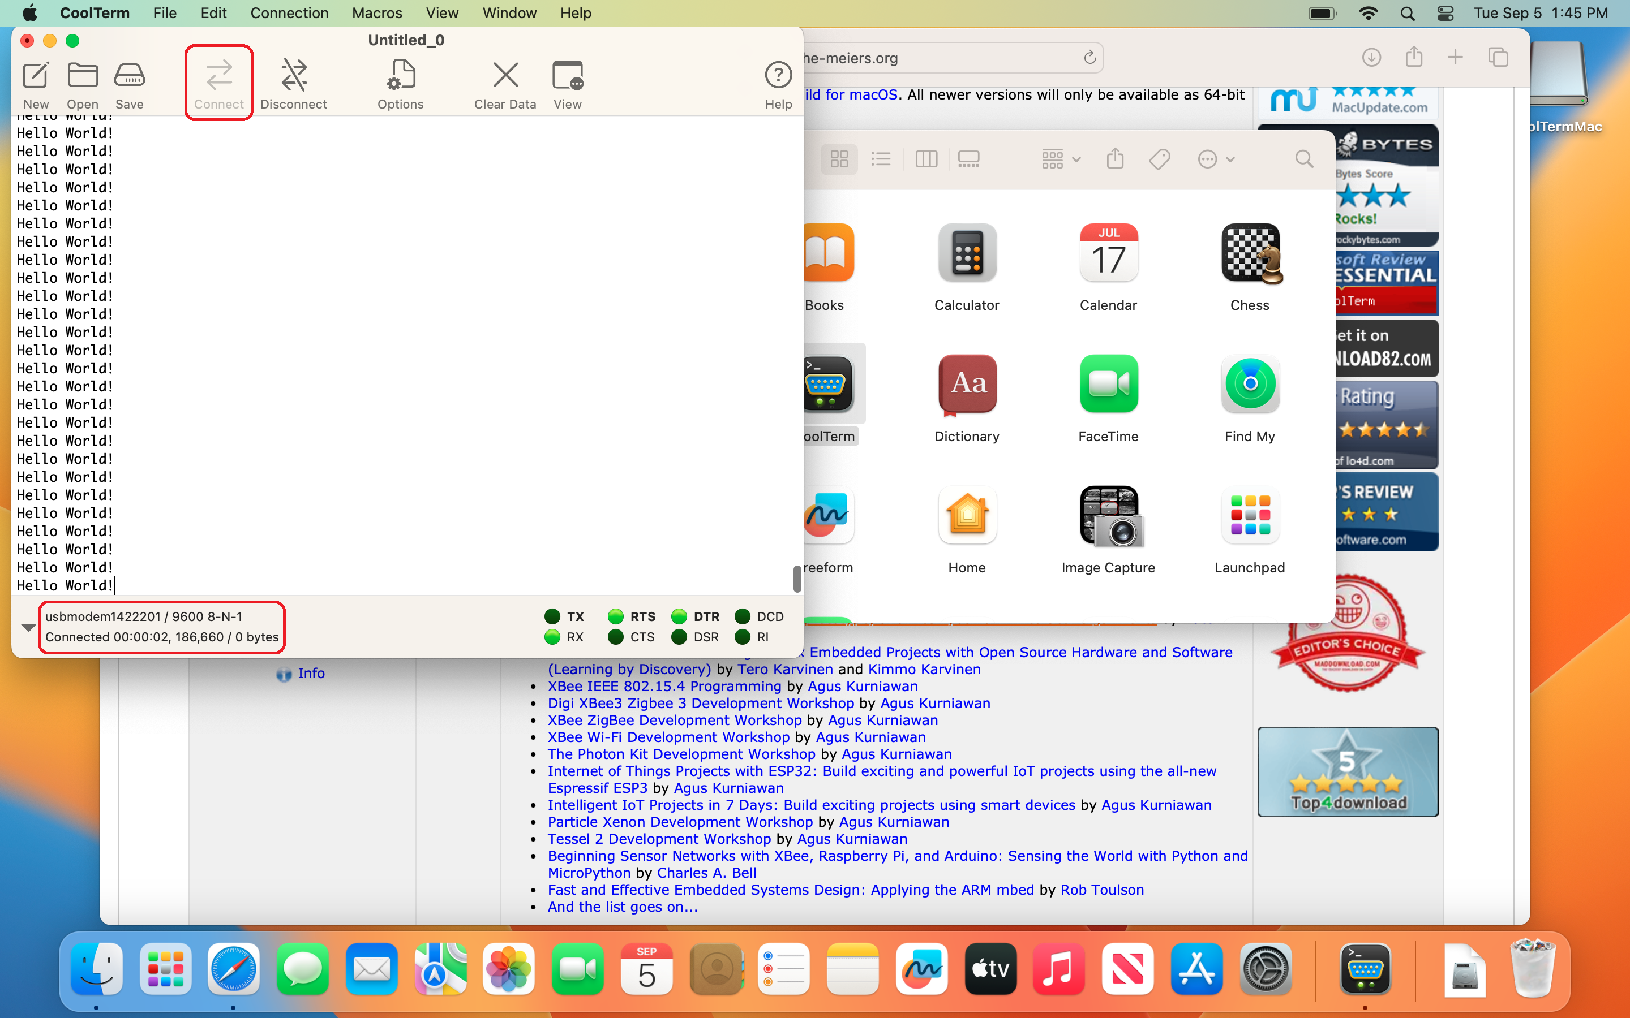Open the Connection menu

(x=289, y=13)
